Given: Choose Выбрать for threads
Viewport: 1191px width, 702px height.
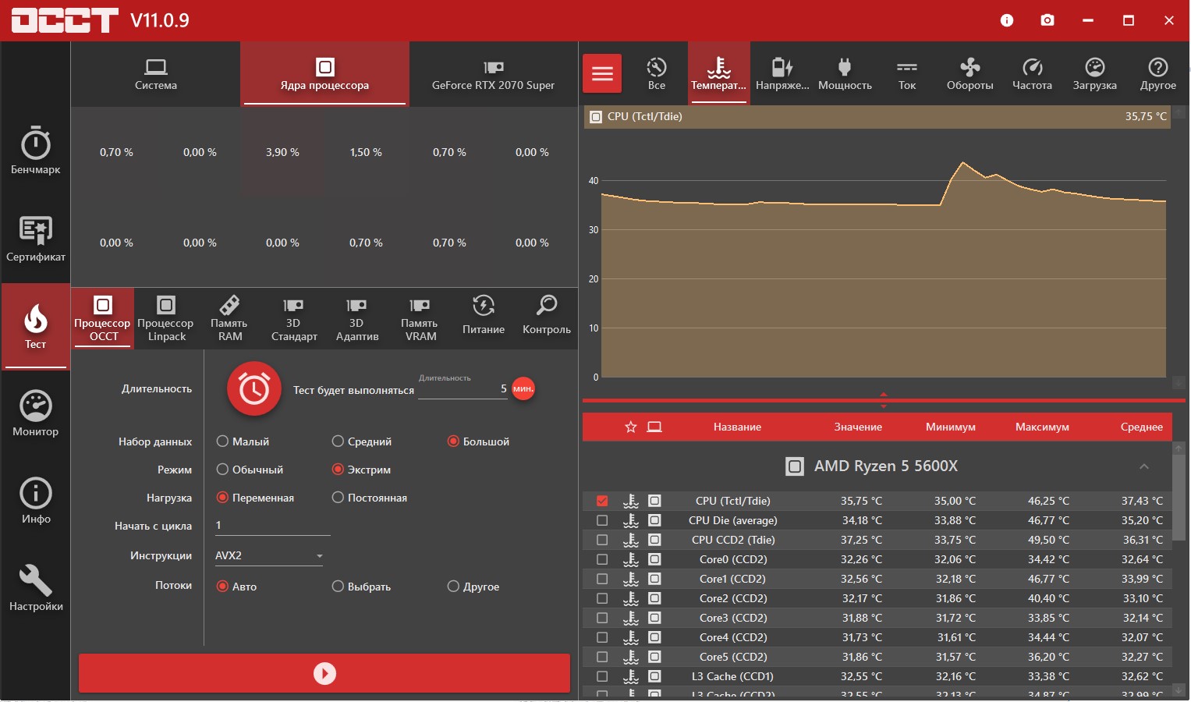Looking at the screenshot, I should (x=361, y=587).
